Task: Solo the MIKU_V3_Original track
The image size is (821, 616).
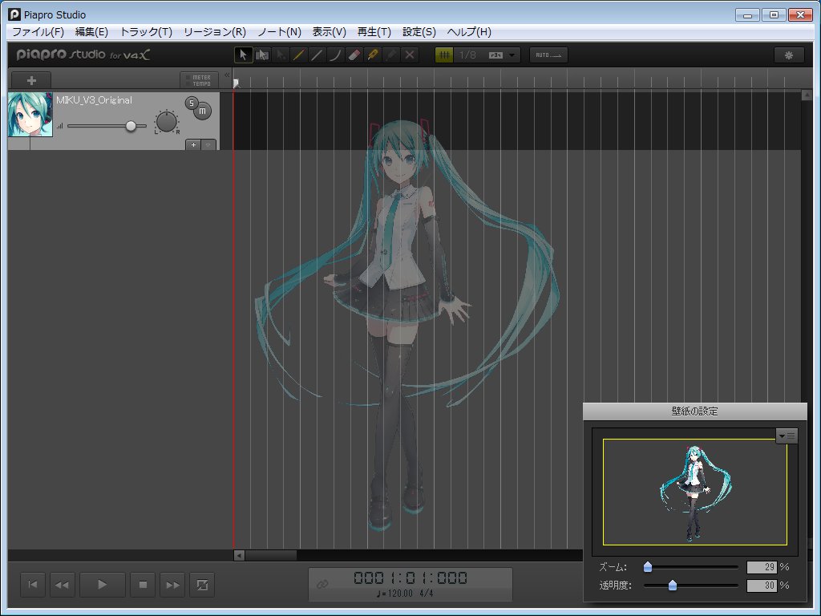Action: click(192, 103)
